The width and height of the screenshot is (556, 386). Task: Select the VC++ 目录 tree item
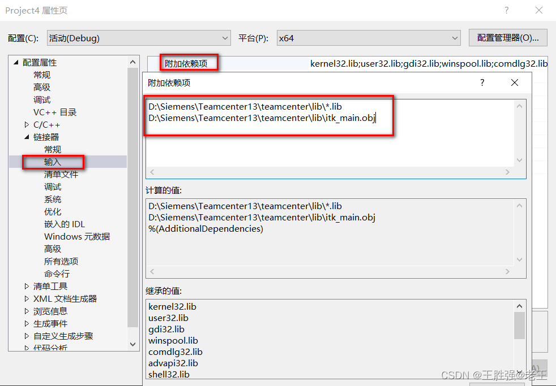pos(55,112)
